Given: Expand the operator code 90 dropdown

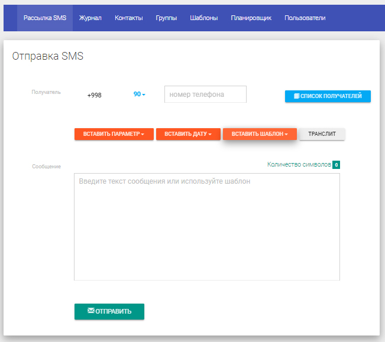Looking at the screenshot, I should 140,95.
